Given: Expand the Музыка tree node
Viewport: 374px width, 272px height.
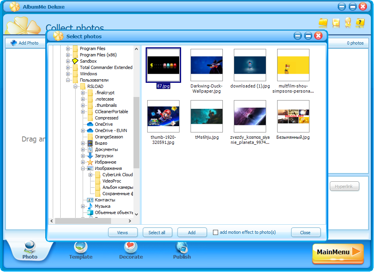Looking at the screenshot, I should tap(83, 206).
